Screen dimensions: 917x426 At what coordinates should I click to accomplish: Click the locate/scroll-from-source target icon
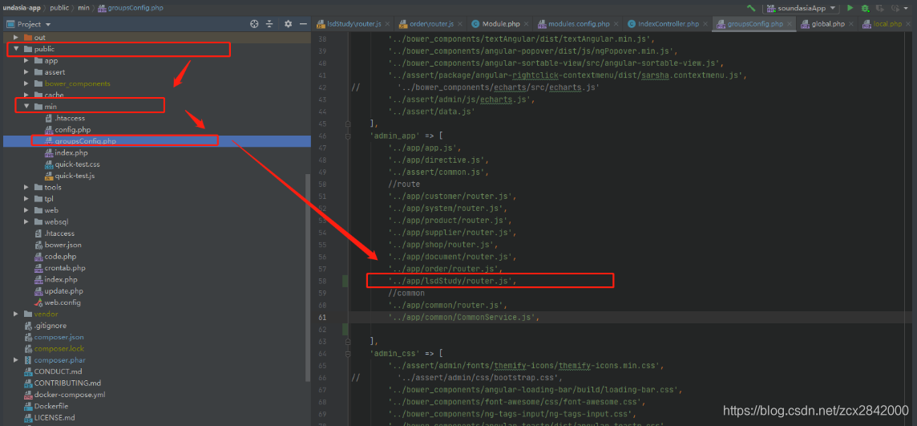pyautogui.click(x=254, y=24)
